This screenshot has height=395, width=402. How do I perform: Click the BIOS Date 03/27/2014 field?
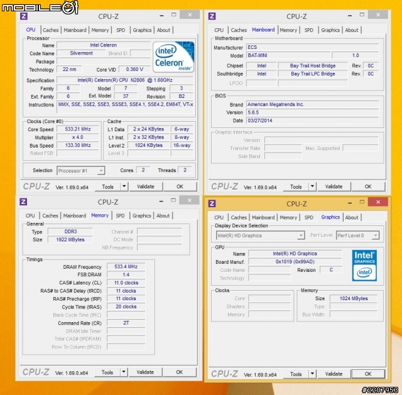point(313,121)
